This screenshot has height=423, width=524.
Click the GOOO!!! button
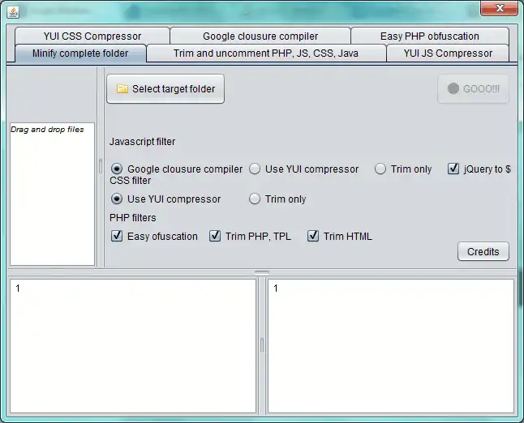[473, 89]
